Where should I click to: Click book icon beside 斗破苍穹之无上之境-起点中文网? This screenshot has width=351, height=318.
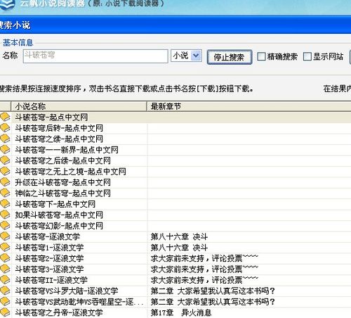pyautogui.click(x=5, y=171)
